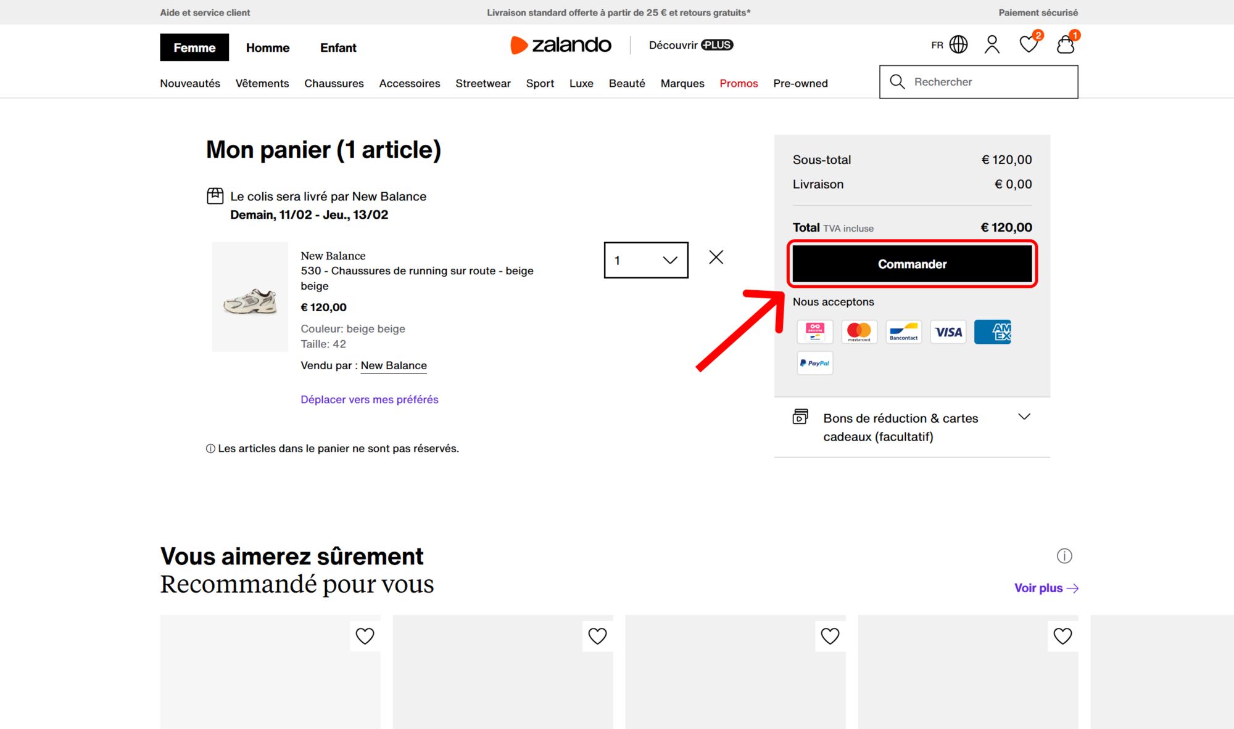Viewport: 1234px width, 729px height.
Task: Open the New Balance shoe thumbnail
Action: point(250,296)
